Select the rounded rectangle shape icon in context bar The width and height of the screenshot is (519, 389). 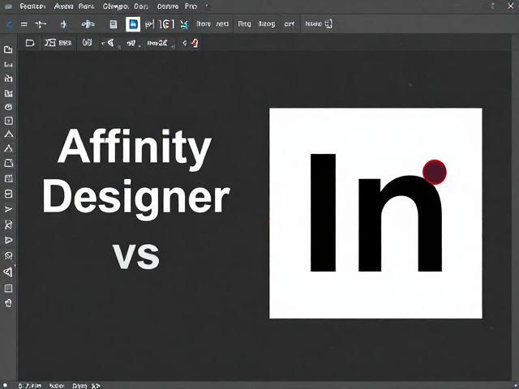[x=30, y=43]
